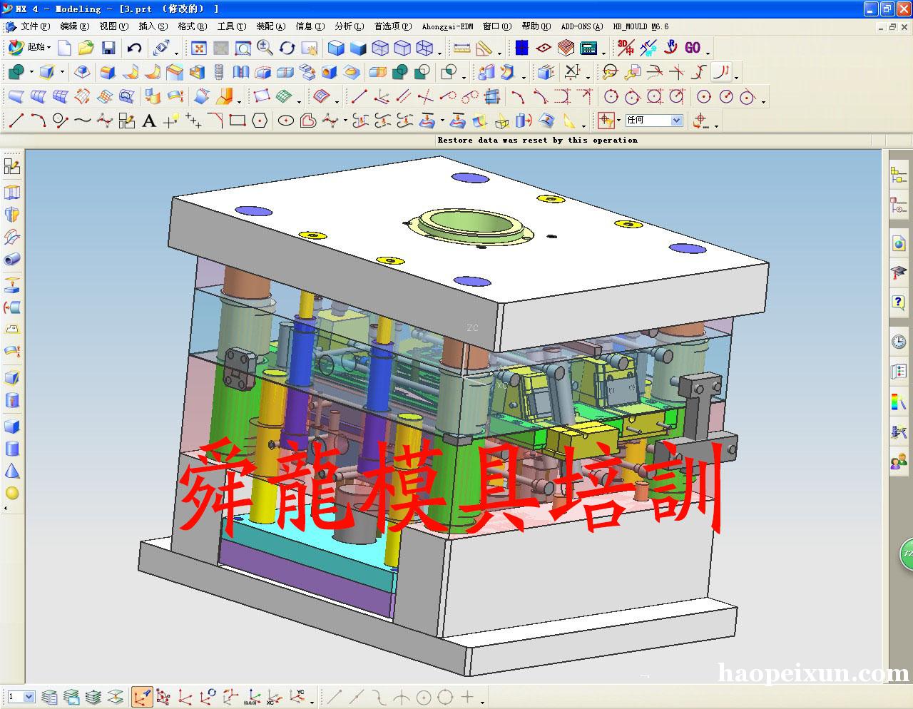Click the Polygon hexagon tool

click(x=260, y=121)
